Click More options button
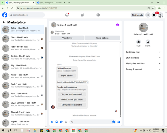The height and width of the screenshot is (133, 167). [x=102, y=38]
